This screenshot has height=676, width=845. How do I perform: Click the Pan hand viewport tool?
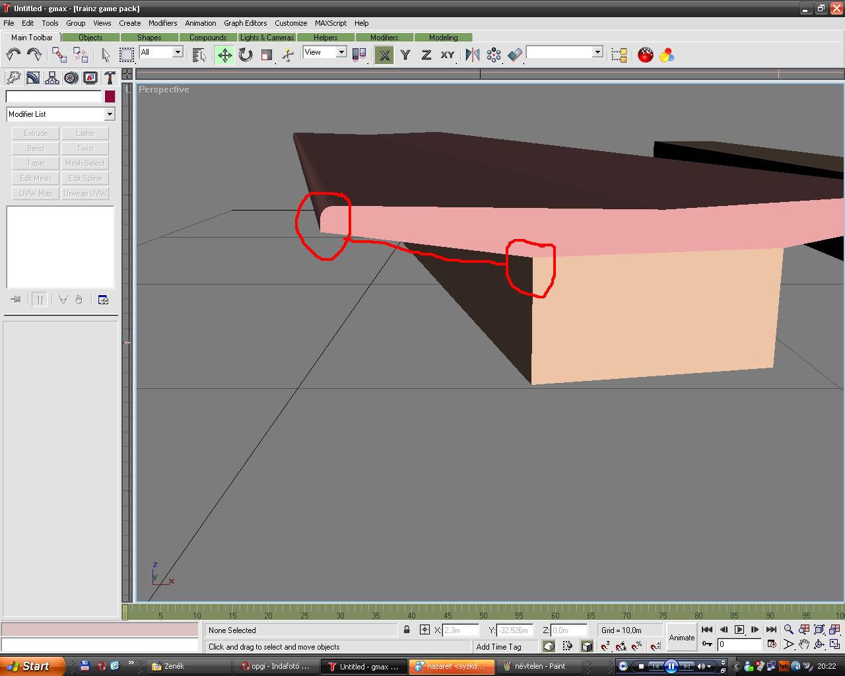[x=803, y=644]
